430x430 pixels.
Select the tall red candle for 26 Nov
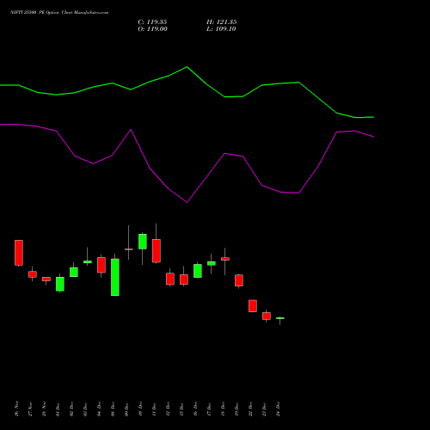coord(19,253)
